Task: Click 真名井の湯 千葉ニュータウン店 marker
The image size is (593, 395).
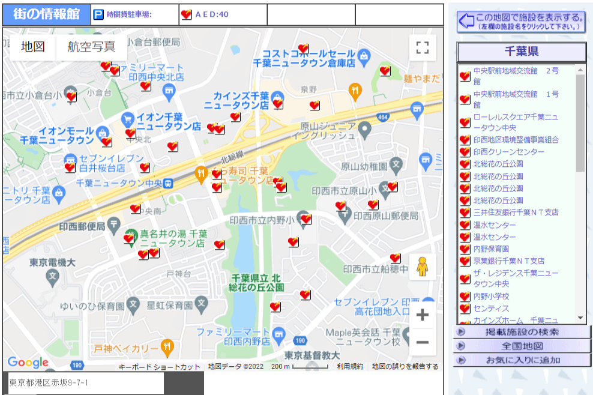Action: pos(131,237)
